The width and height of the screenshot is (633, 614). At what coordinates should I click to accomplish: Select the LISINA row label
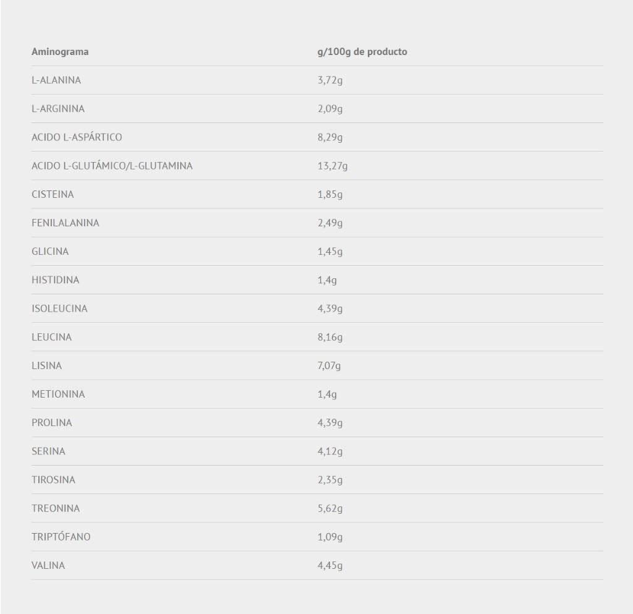pyautogui.click(x=47, y=365)
